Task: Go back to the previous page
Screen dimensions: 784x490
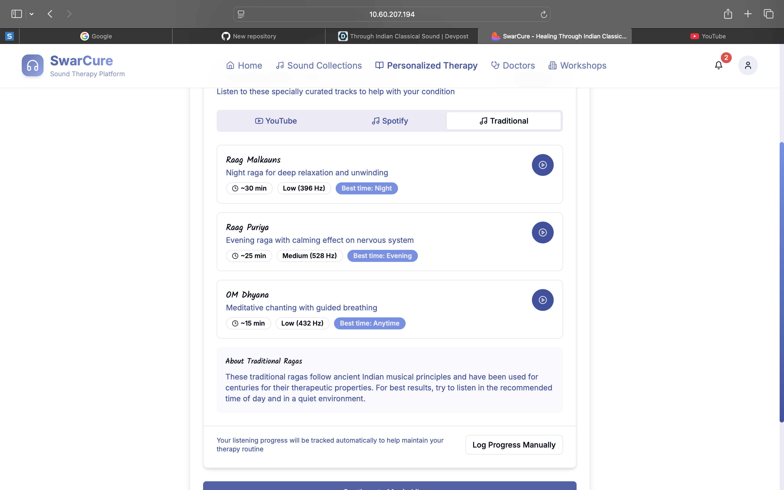Action: [x=50, y=14]
